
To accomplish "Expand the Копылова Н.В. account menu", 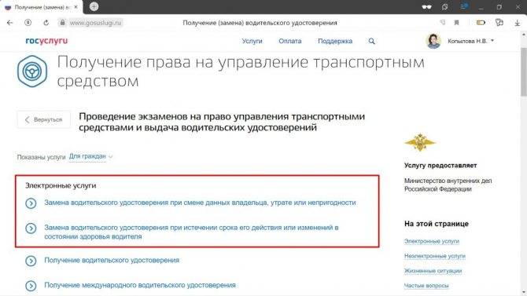I will point(470,41).
